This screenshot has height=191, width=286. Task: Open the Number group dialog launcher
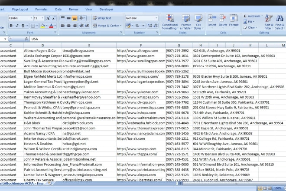point(157,33)
